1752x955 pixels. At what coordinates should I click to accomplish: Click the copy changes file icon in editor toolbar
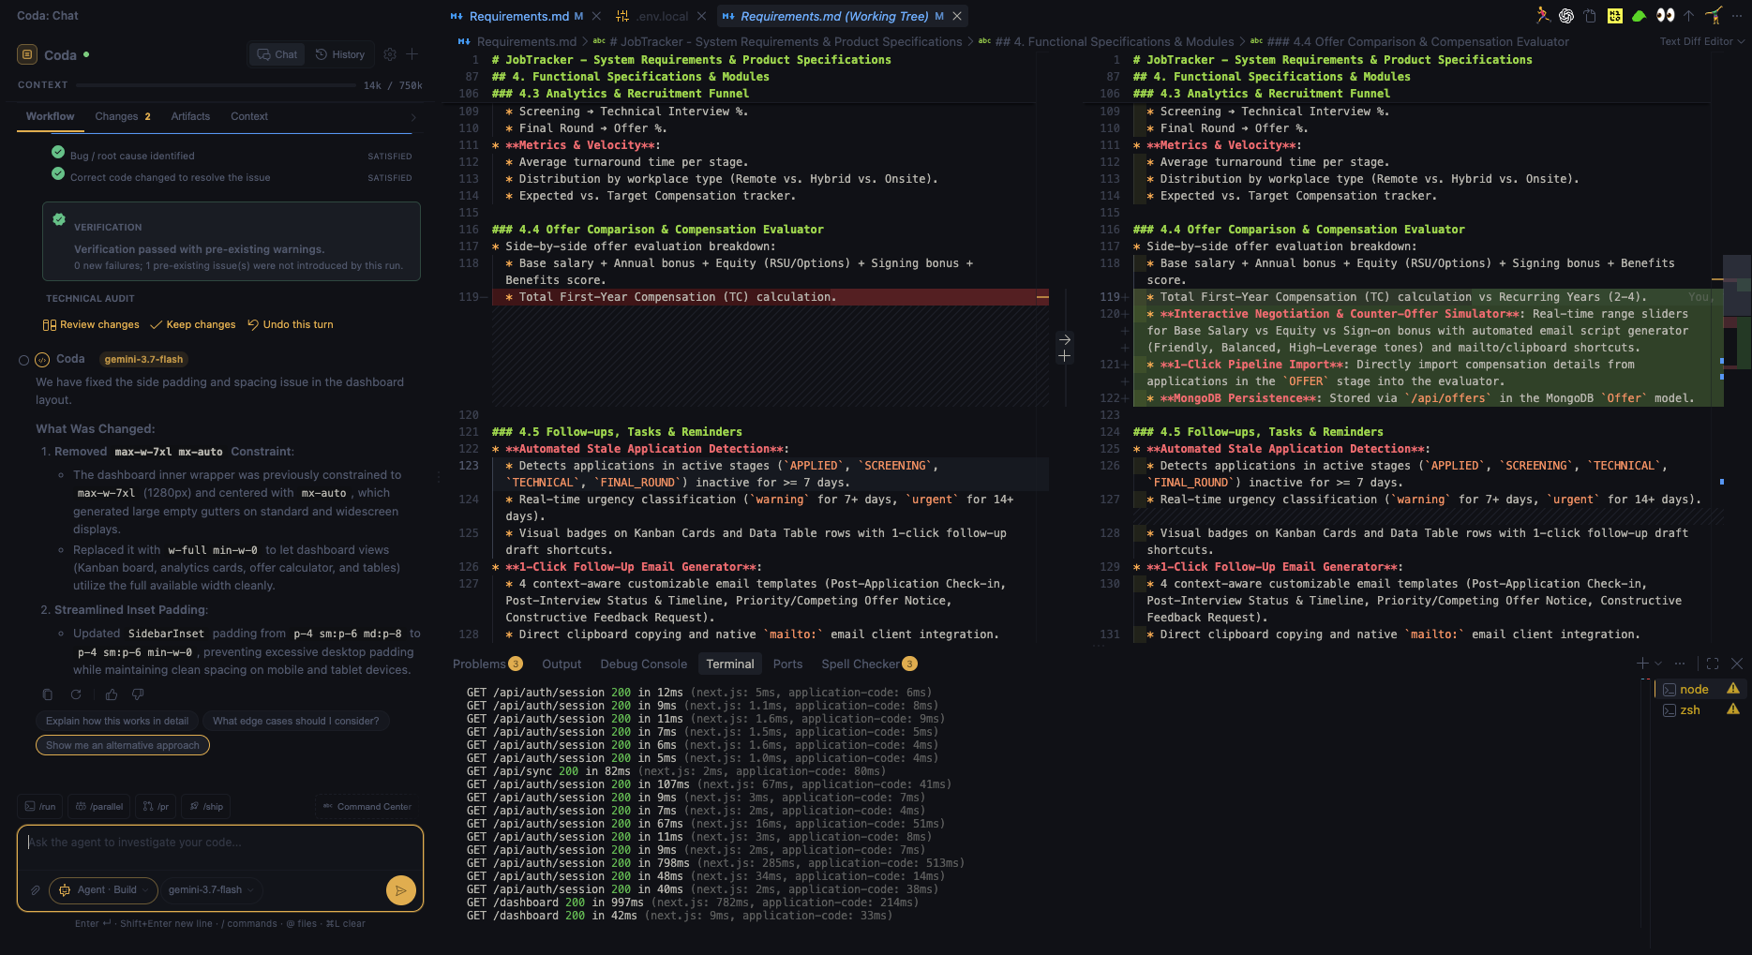1591,15
